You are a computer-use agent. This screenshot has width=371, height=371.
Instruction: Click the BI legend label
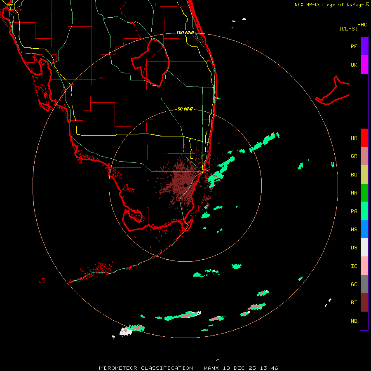354,303
